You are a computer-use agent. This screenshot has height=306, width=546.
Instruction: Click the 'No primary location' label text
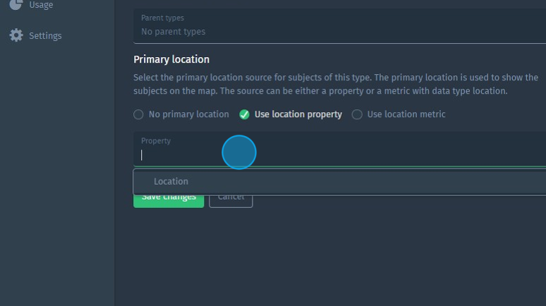pyautogui.click(x=188, y=114)
